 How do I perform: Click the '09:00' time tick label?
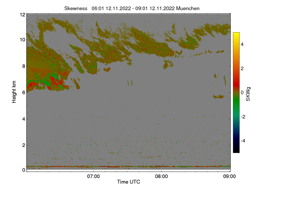click(x=230, y=176)
